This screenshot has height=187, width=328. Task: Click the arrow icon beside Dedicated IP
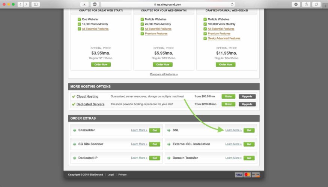(x=74, y=158)
